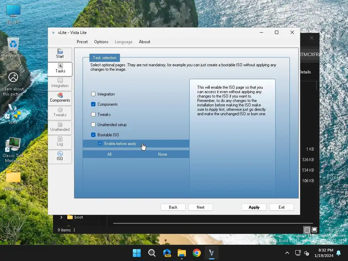Click the vLite title bar app icon
The height and width of the screenshot is (261, 348).
coord(53,33)
